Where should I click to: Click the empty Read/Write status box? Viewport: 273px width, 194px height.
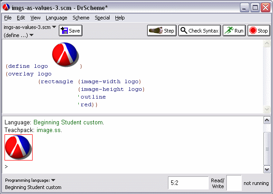pyautogui.click(x=234, y=183)
